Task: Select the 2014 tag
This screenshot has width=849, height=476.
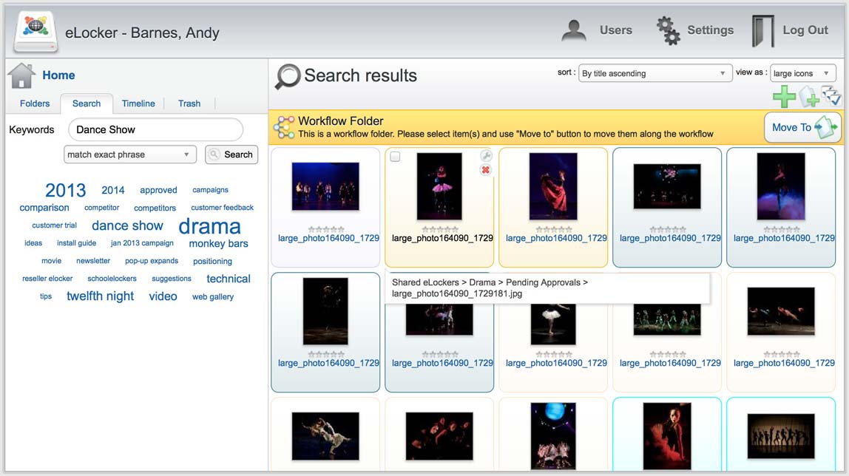Action: 112,191
